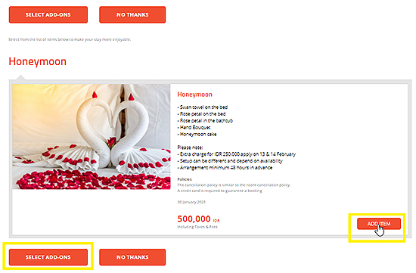Decline with No Thanks below the card
The image size is (416, 273).
pyautogui.click(x=132, y=257)
